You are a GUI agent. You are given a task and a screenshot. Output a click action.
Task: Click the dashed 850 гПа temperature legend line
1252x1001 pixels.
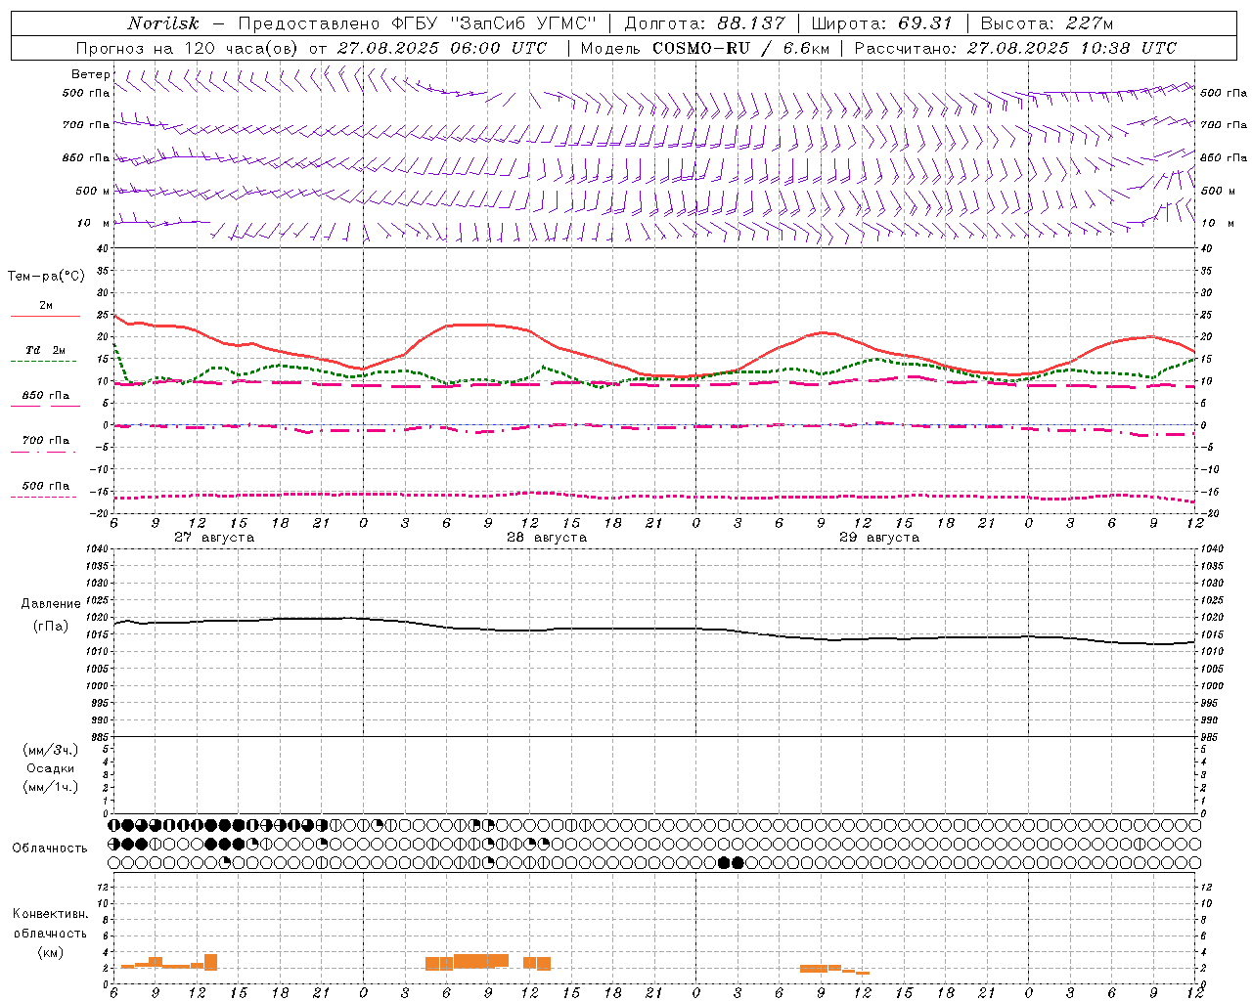(x=45, y=406)
